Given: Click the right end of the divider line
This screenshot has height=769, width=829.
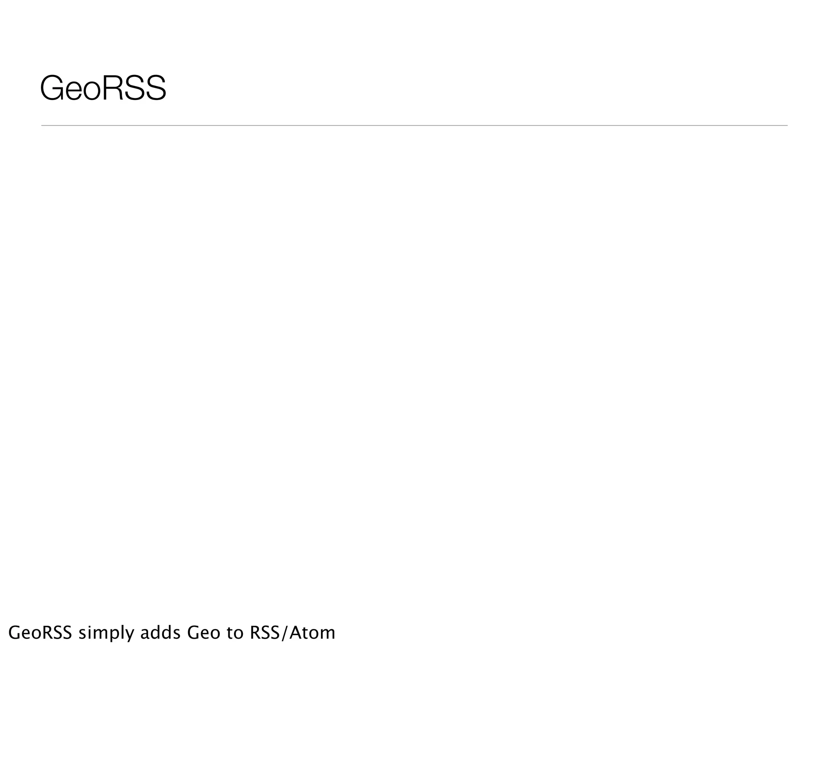Looking at the screenshot, I should tap(786, 125).
